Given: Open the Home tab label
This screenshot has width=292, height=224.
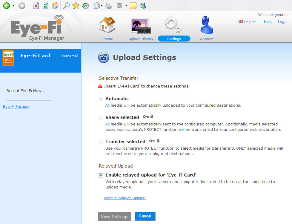Looking at the screenshot, I should point(108,39).
